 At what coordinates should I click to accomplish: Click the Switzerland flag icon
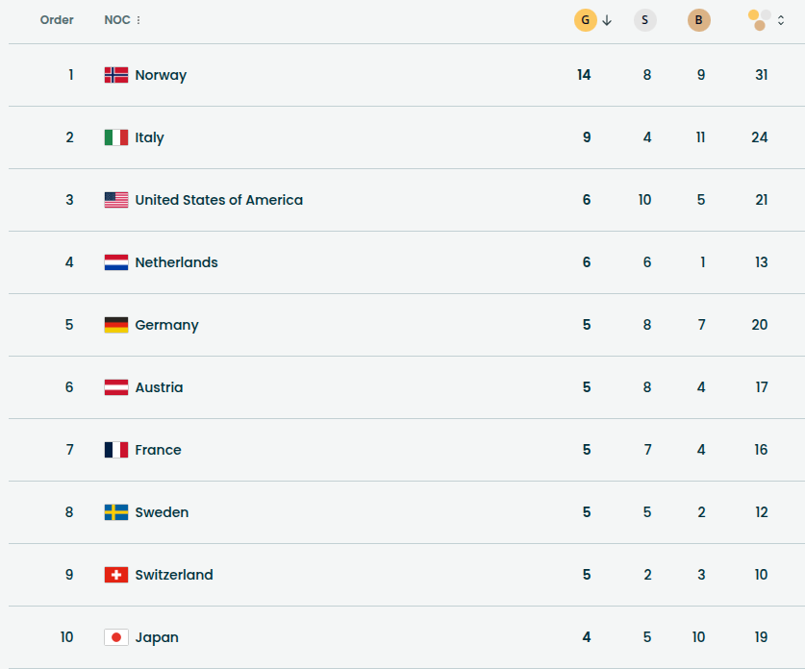click(x=116, y=575)
